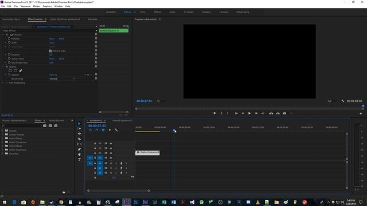Open Program monitor button editor plus
The width and height of the screenshot is (367, 206).
[x=361, y=113]
